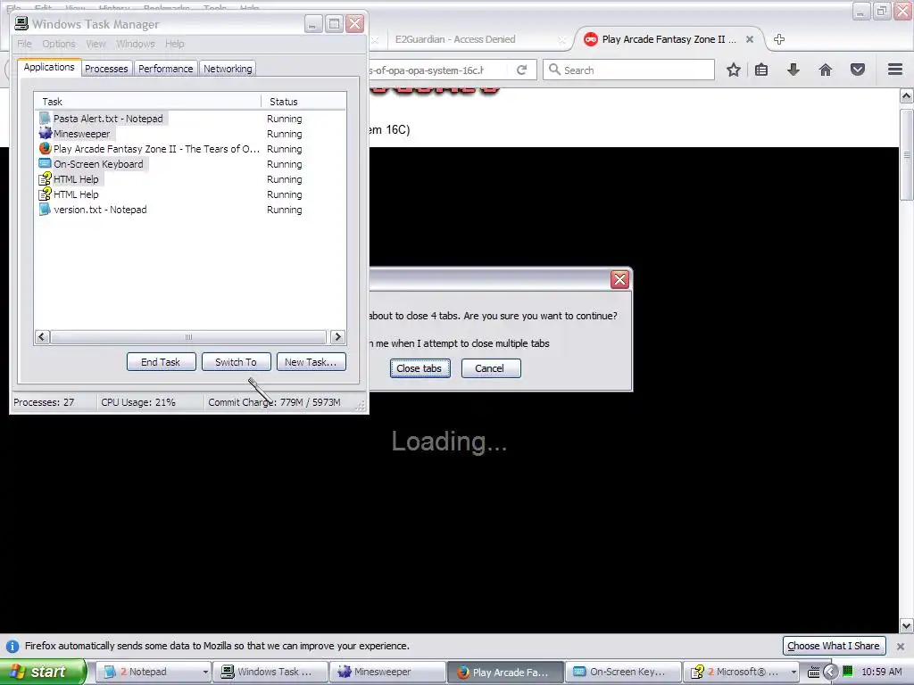Click the Minesweeper mine icon in task list
The image size is (914, 685).
coord(45,134)
